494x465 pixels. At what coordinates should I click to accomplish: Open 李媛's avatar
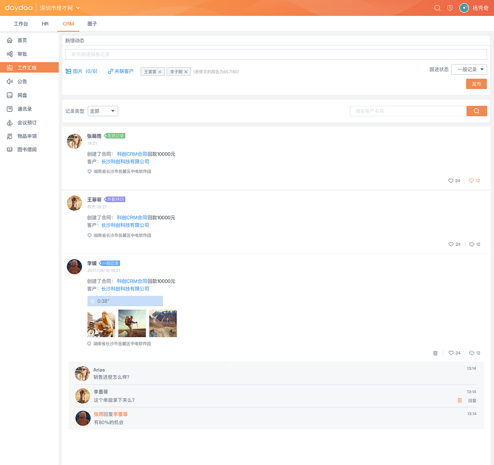click(74, 267)
